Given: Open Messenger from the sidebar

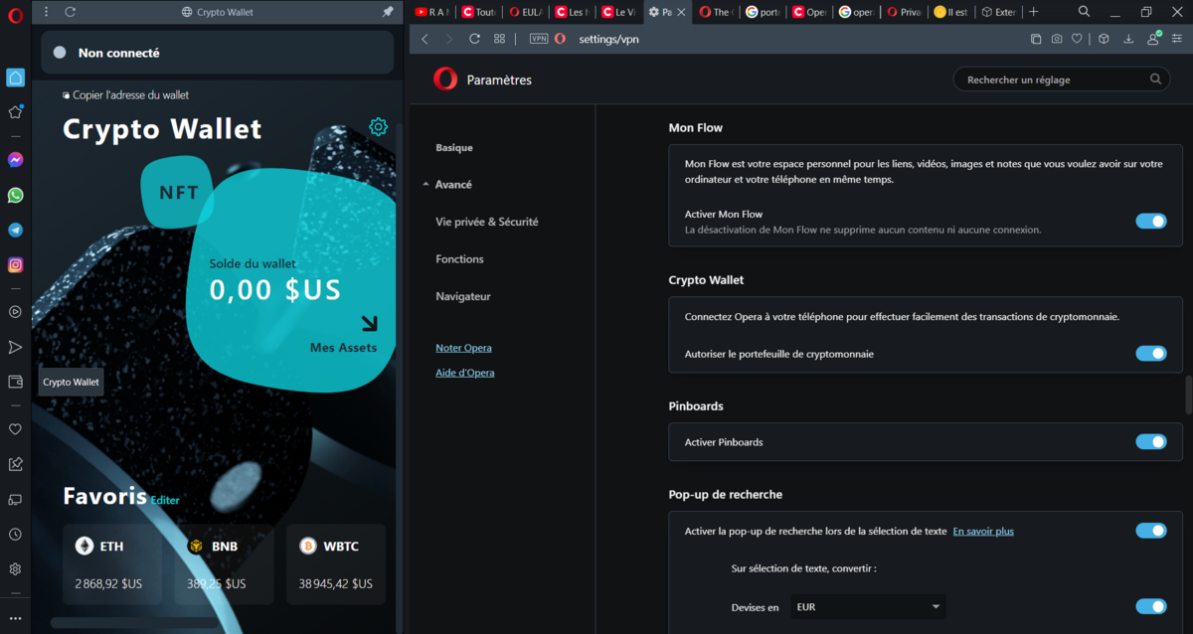Looking at the screenshot, I should tap(16, 159).
